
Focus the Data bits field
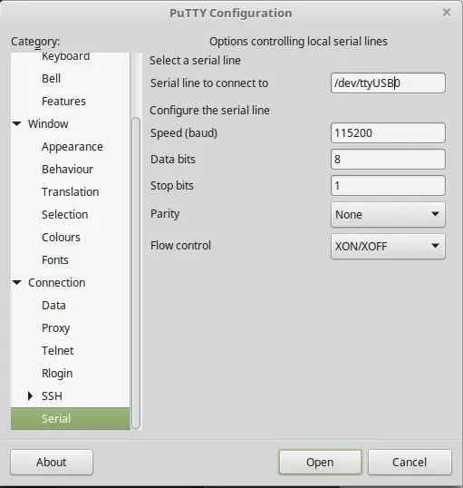(388, 160)
